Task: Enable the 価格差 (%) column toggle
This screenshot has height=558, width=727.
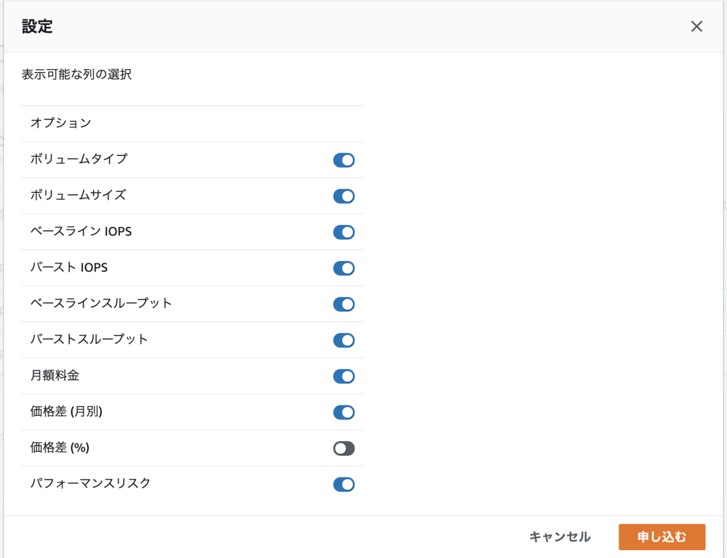Action: point(344,448)
